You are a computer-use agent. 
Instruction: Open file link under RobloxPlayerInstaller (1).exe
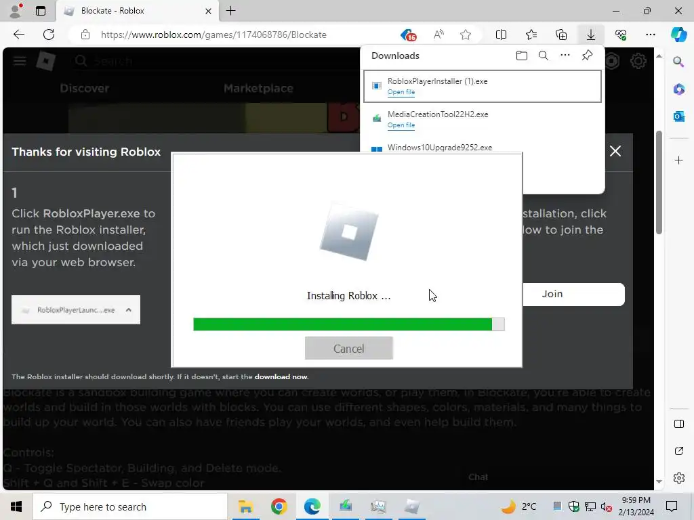click(x=401, y=92)
